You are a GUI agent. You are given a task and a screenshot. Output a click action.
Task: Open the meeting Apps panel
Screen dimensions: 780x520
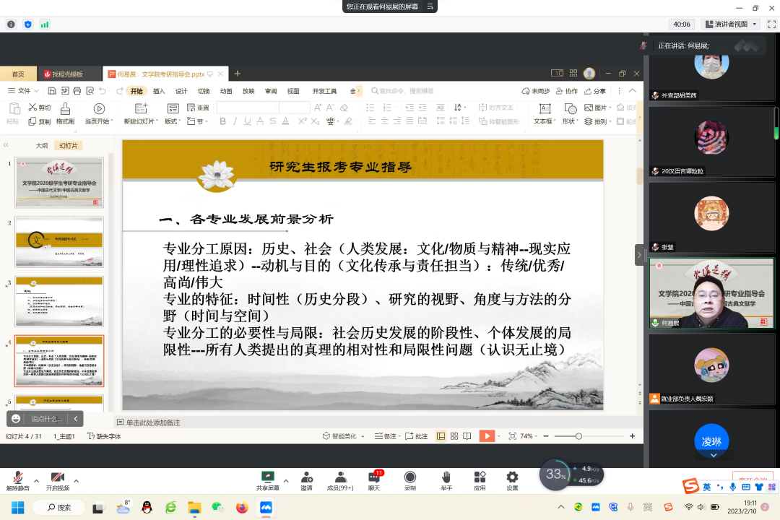pos(480,481)
